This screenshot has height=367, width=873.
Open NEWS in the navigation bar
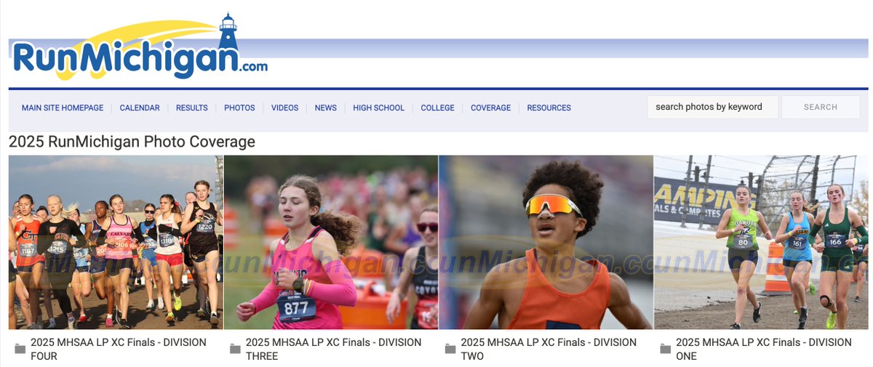(326, 108)
